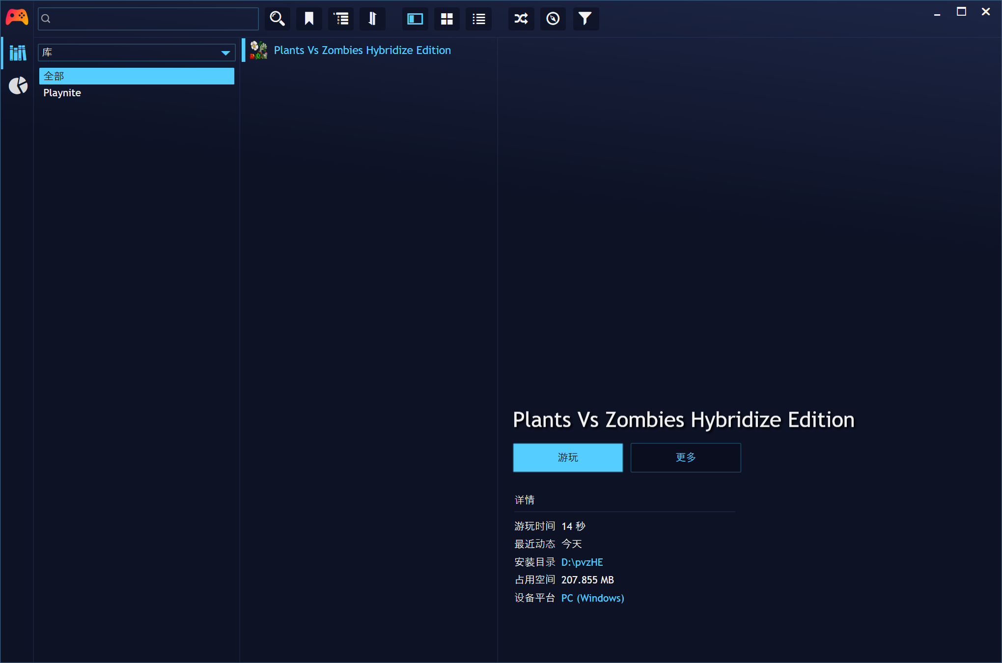Open the Playnite main menu controller icon
Image resolution: width=1002 pixels, height=663 pixels.
[x=17, y=18]
